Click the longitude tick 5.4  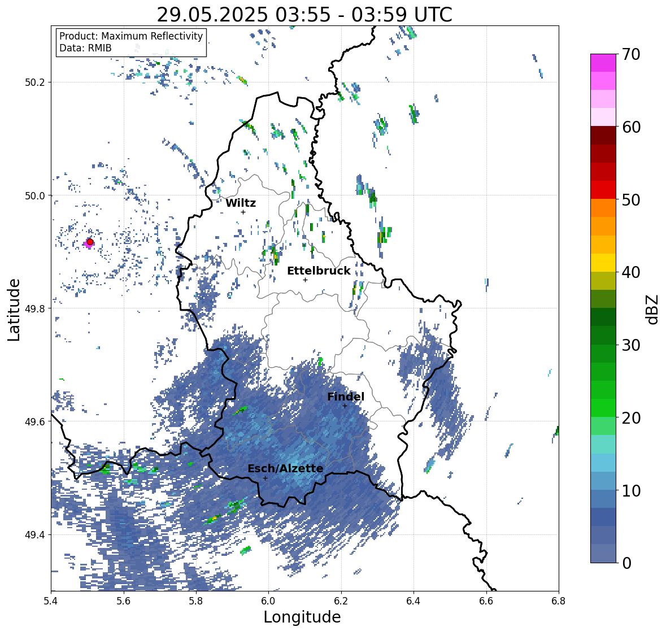[51, 600]
